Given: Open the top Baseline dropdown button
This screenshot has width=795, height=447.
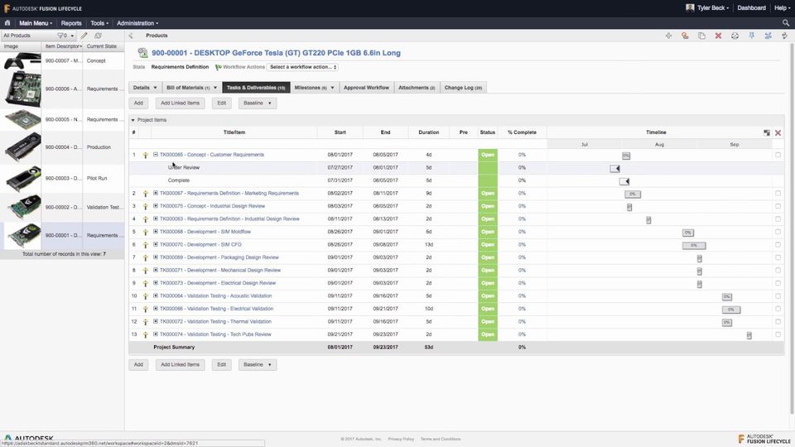Looking at the screenshot, I should point(258,103).
